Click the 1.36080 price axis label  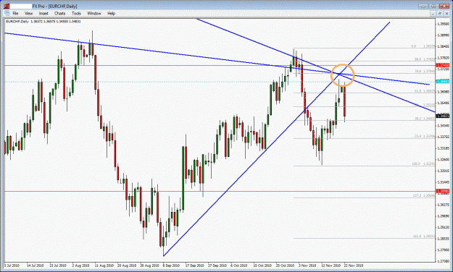tap(443, 92)
